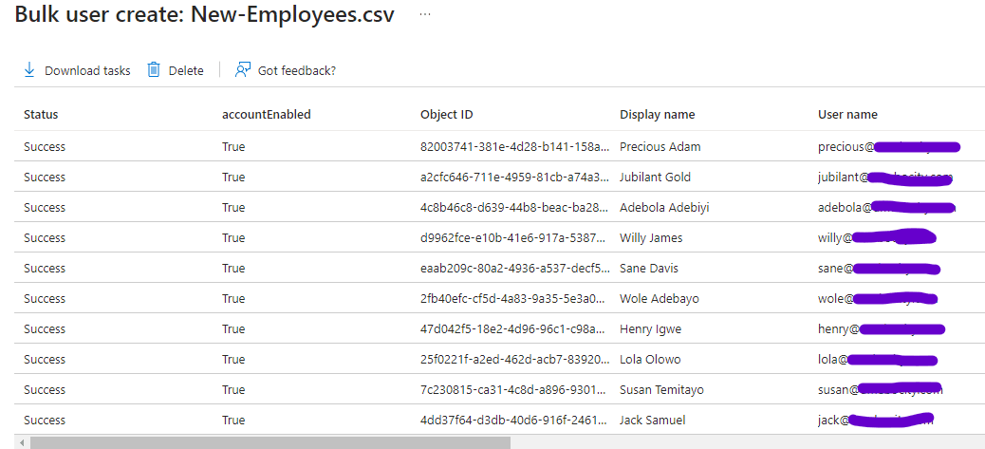Click the User name column header

pos(847,115)
